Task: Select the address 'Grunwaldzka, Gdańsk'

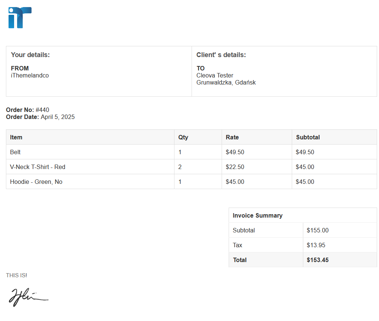Action: (x=226, y=82)
